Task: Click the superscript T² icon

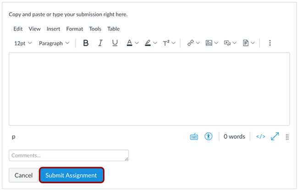Action: (x=166, y=43)
